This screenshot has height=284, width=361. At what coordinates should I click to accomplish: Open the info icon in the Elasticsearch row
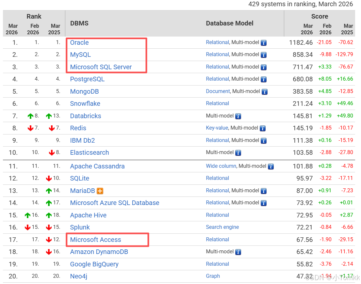tap(238, 153)
